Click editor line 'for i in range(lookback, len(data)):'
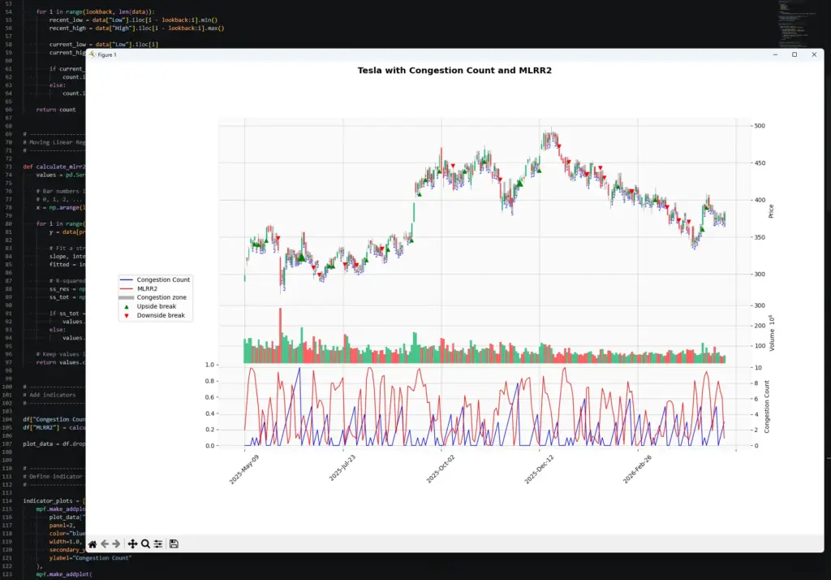 (96, 11)
